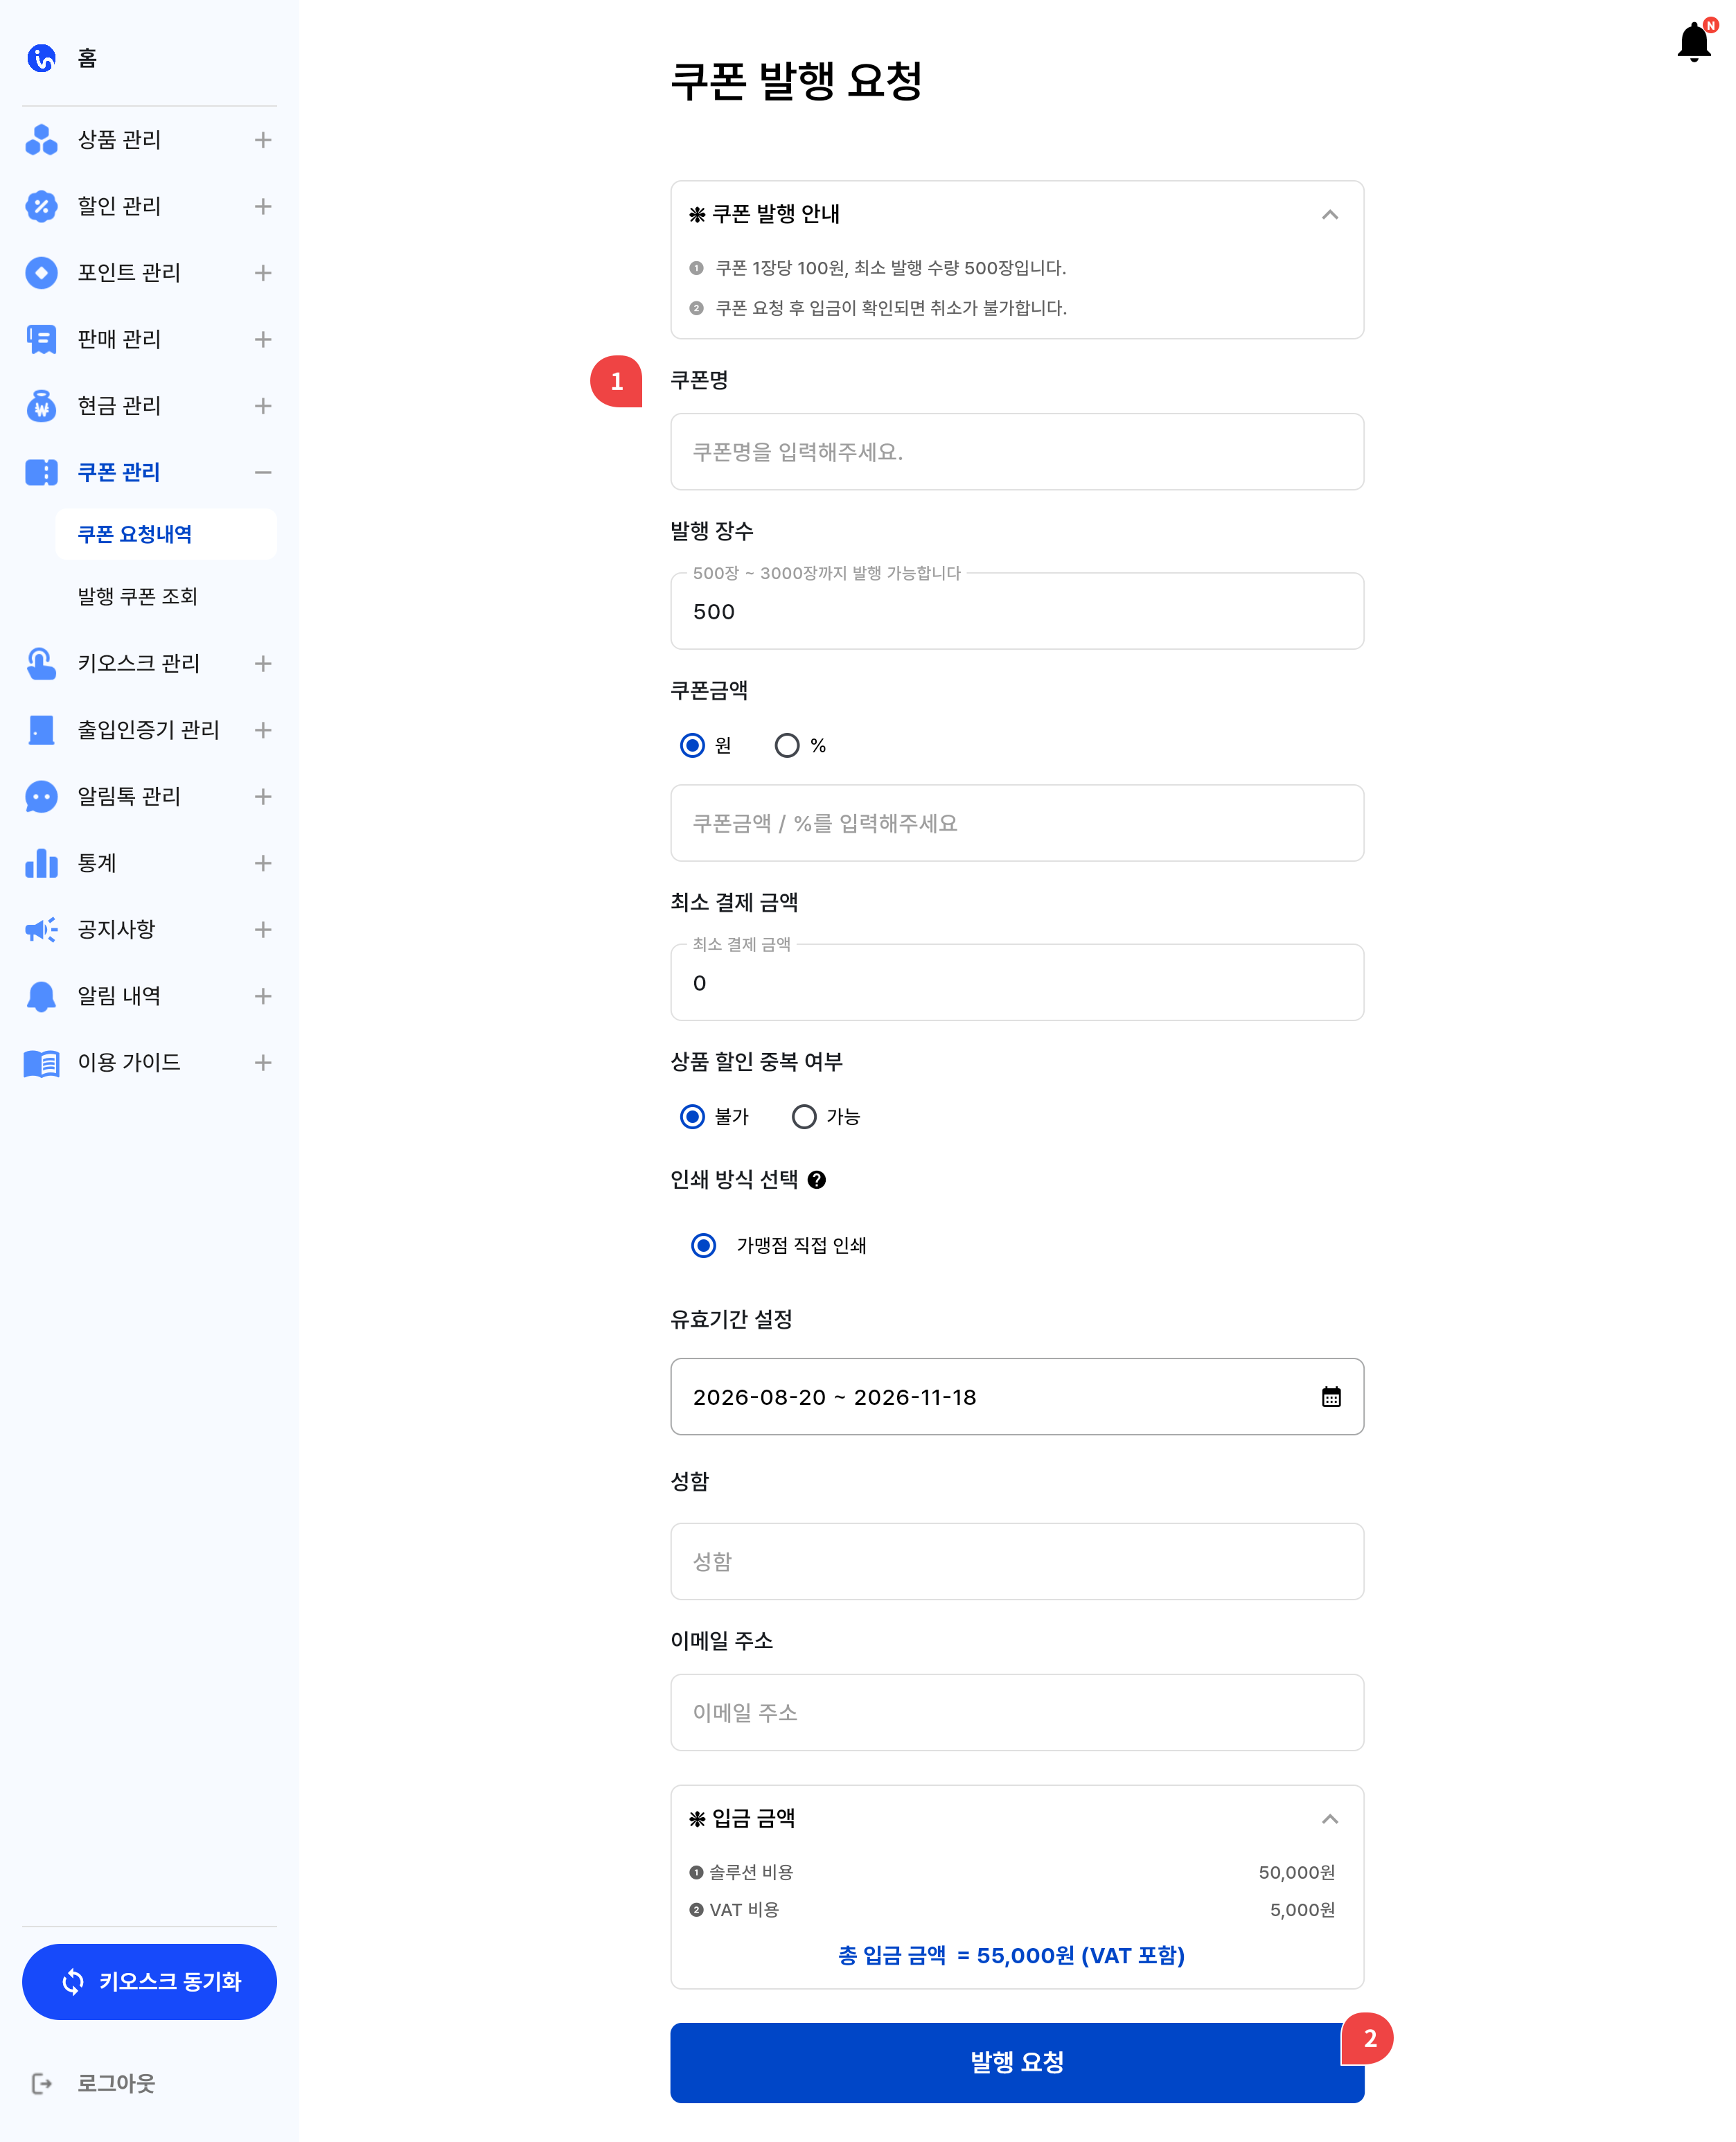Focus the 이메일 주소 input field
The width and height of the screenshot is (1736, 2142).
1017,1713
